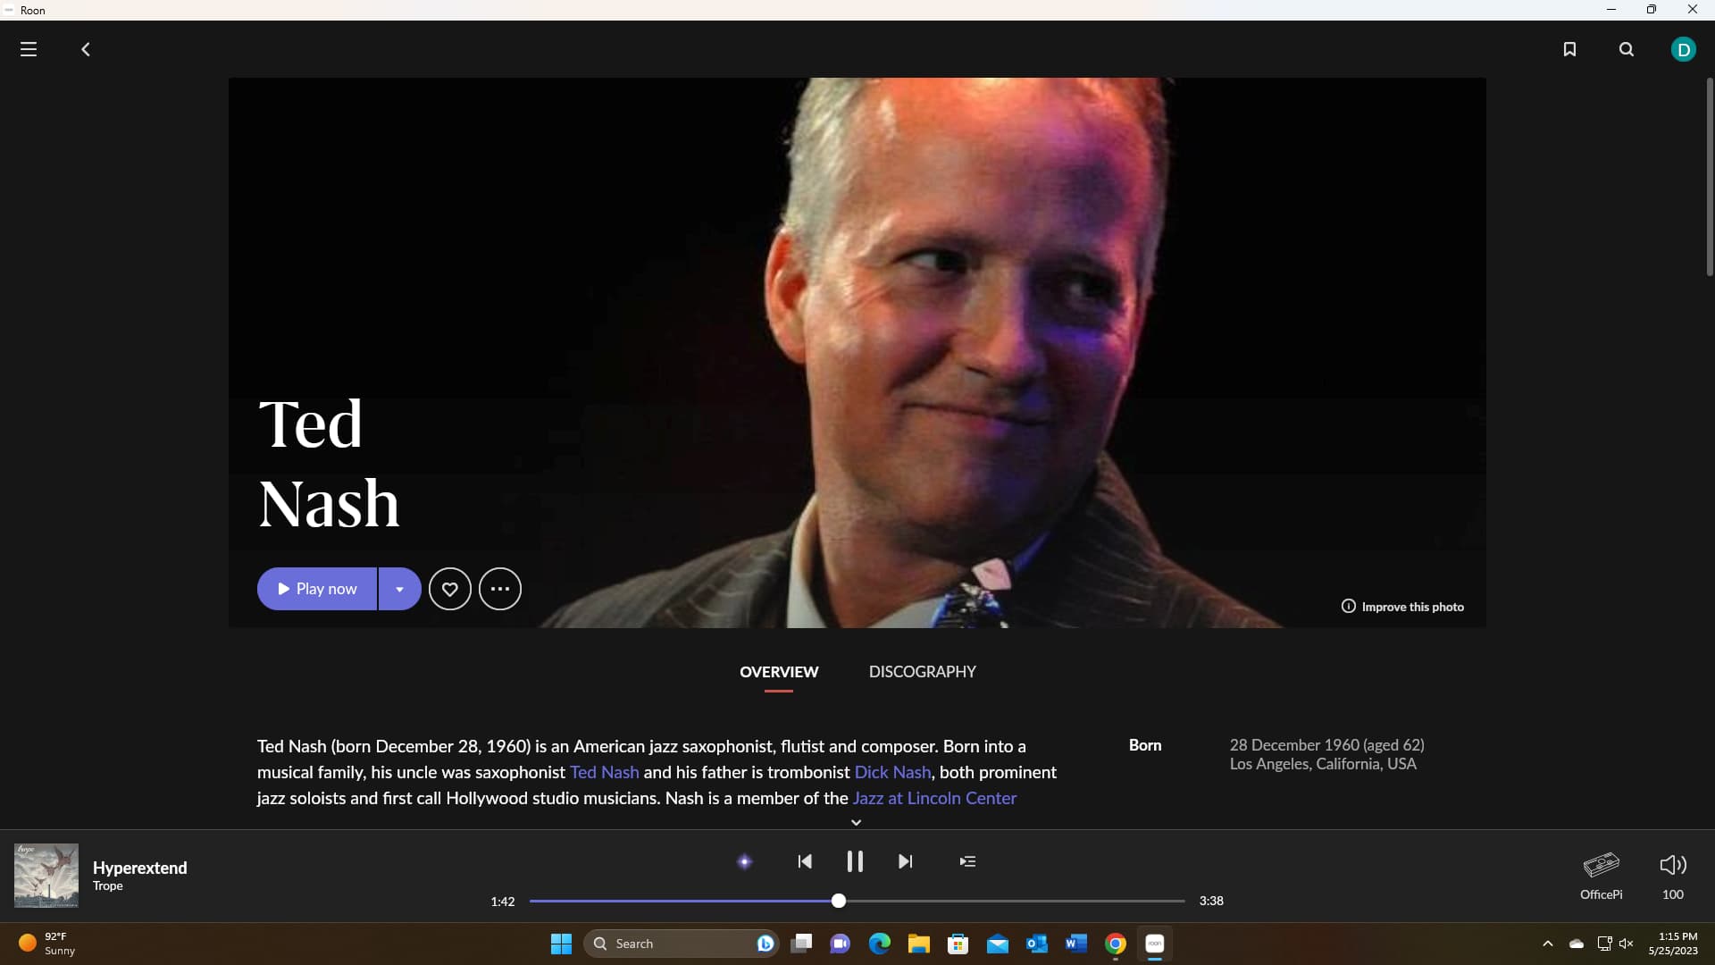Toggle Roon Radio star icon
The width and height of the screenshot is (1715, 965).
click(x=744, y=861)
